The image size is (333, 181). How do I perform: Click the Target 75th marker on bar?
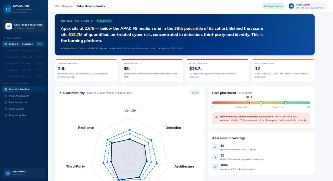[285, 103]
